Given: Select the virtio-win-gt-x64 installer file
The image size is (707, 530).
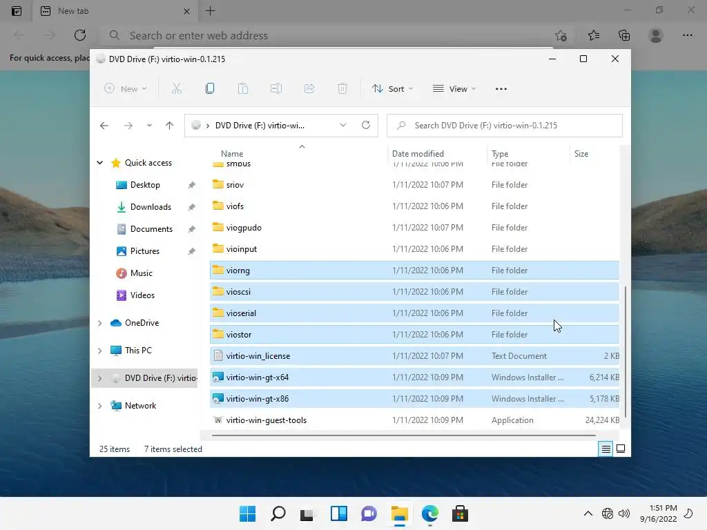Looking at the screenshot, I should point(414,377).
